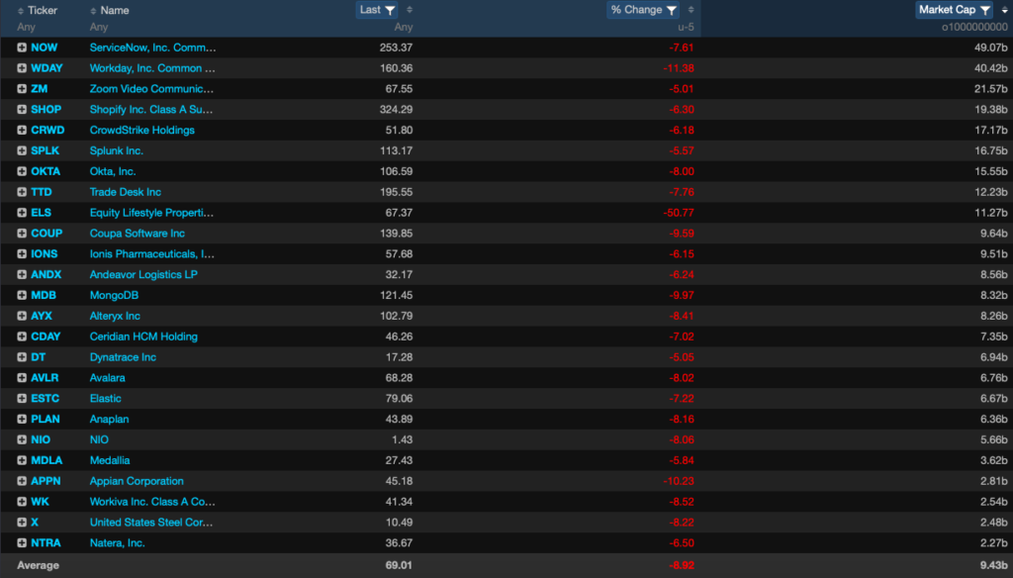Open Zoom Video Communic... name link
Viewport: 1013px width, 578px height.
point(151,88)
